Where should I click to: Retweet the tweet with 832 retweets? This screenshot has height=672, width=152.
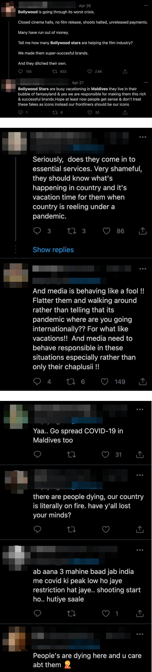point(55,72)
